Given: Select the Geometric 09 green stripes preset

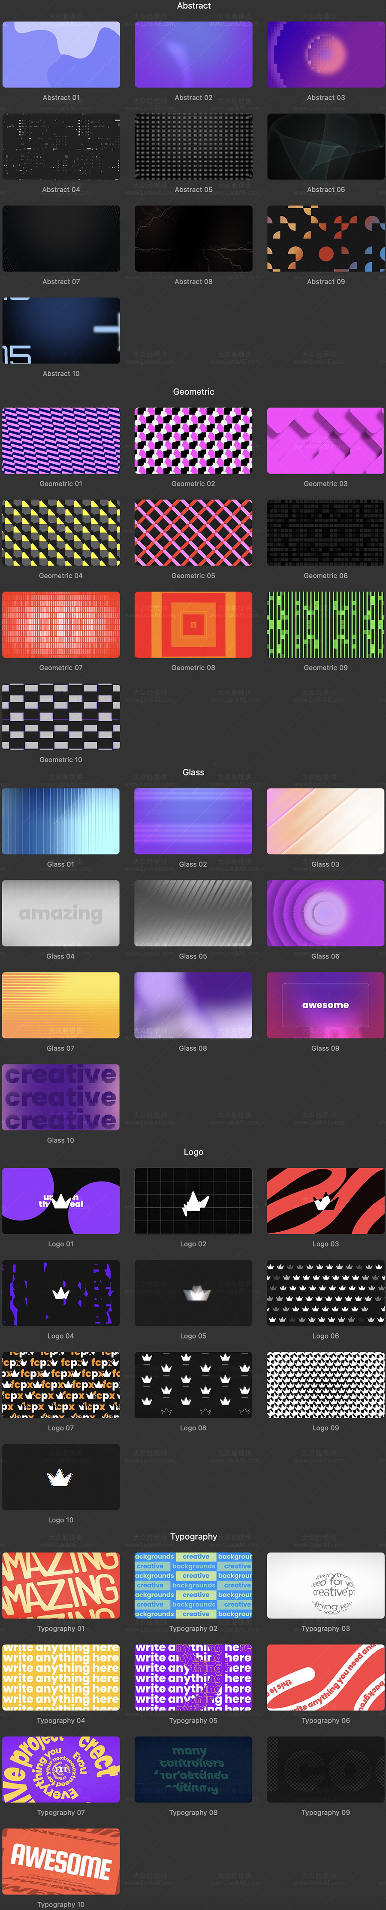Looking at the screenshot, I should click(x=325, y=624).
